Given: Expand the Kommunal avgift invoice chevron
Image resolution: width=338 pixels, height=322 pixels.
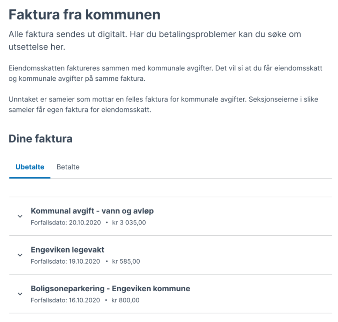Looking at the screenshot, I should pyautogui.click(x=20, y=217).
